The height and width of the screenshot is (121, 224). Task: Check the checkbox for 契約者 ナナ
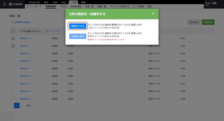[x=13, y=84]
